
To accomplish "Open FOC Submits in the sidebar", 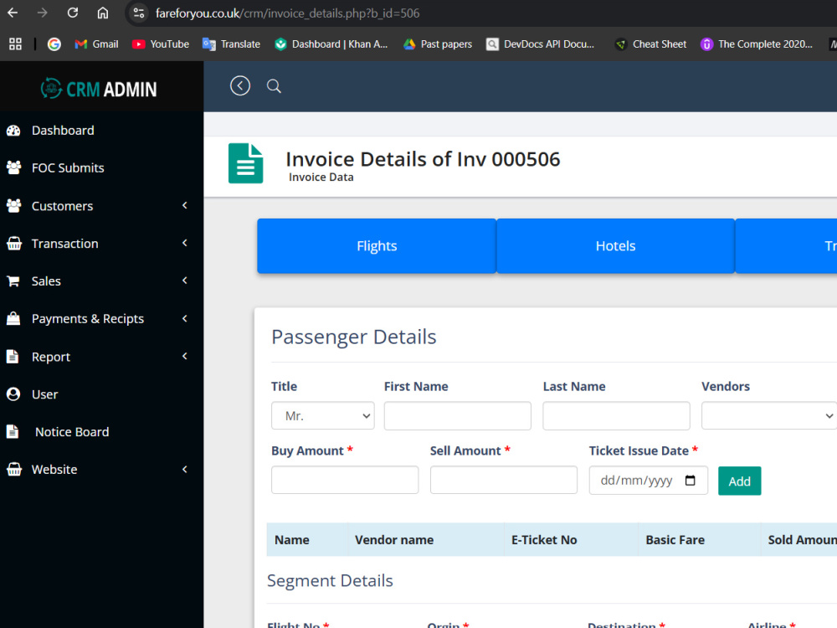I will coord(68,167).
